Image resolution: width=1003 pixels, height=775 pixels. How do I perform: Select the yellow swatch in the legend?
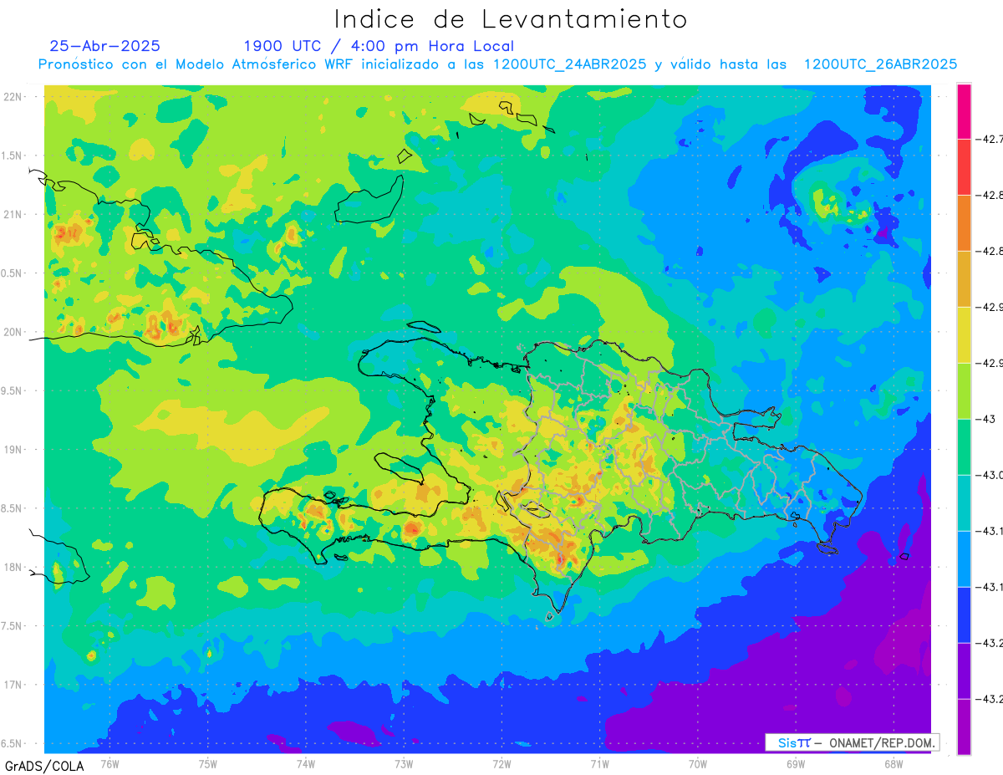pos(964,335)
